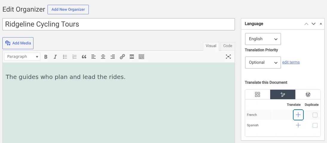
Task: Apply blockquote formatting
Action: point(84,57)
